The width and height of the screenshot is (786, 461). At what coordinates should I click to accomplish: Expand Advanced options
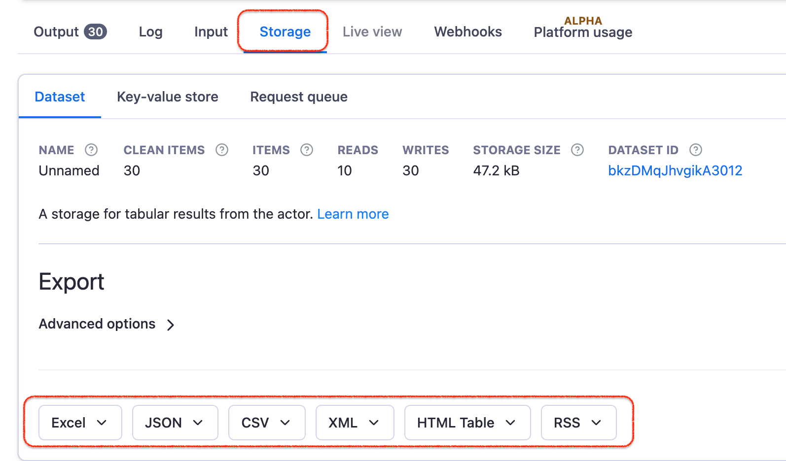[x=107, y=324]
